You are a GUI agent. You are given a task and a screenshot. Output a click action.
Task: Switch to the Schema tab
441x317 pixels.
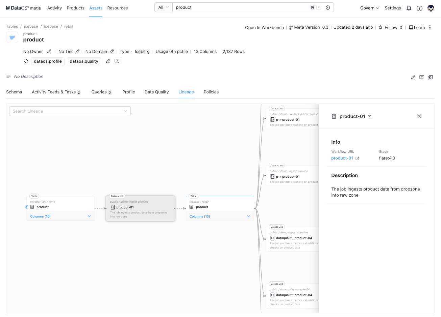click(x=14, y=92)
